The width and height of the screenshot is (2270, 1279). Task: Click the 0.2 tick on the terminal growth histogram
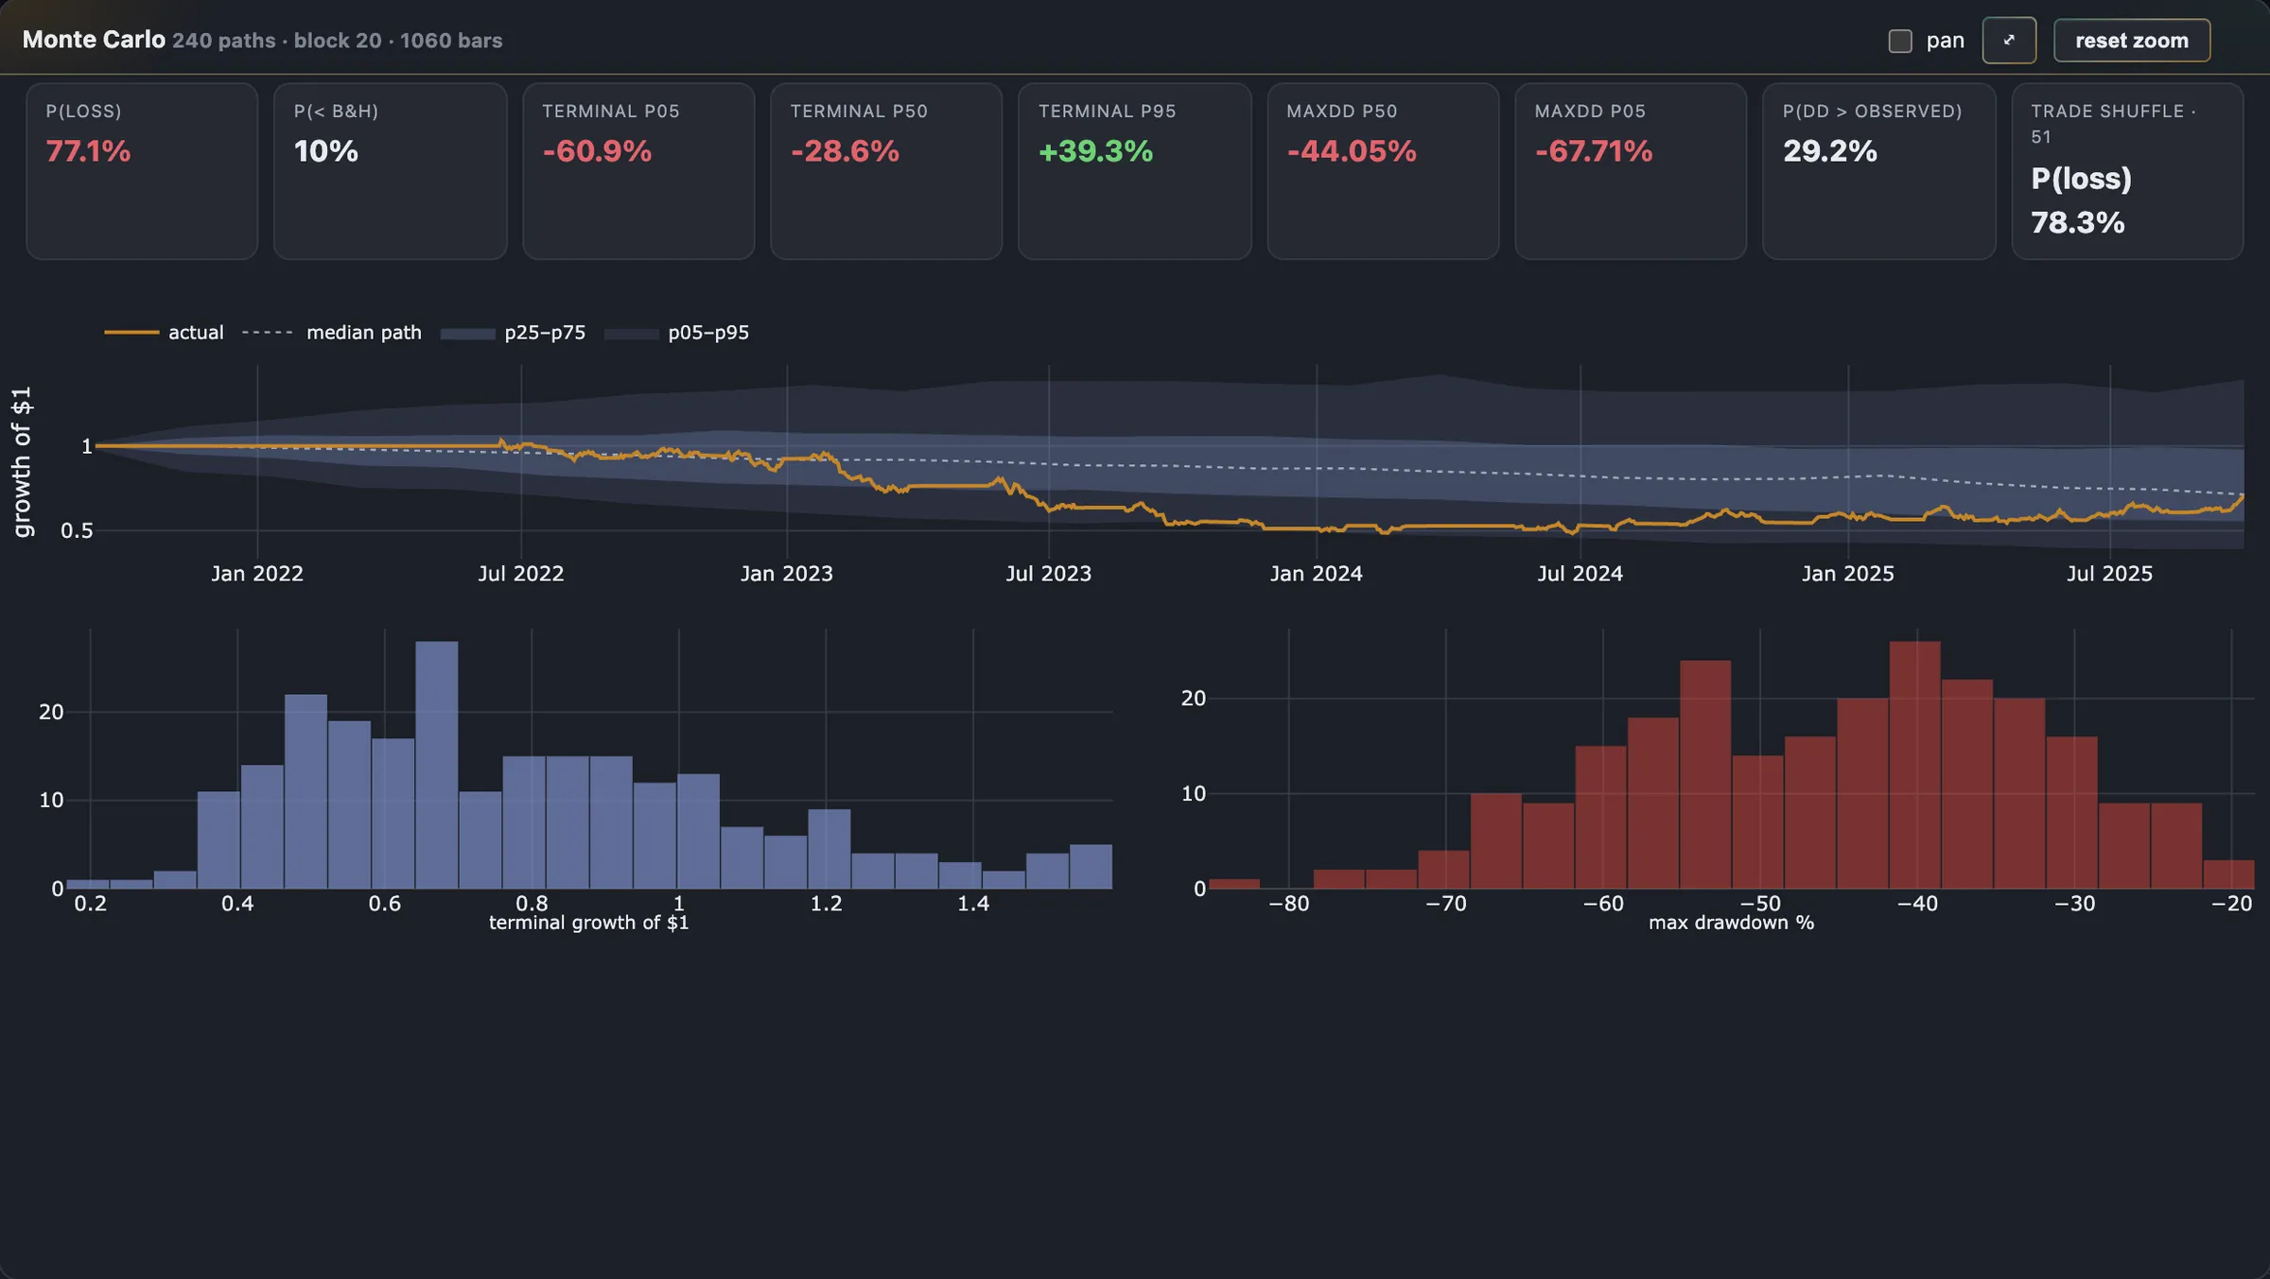pyautogui.click(x=91, y=904)
